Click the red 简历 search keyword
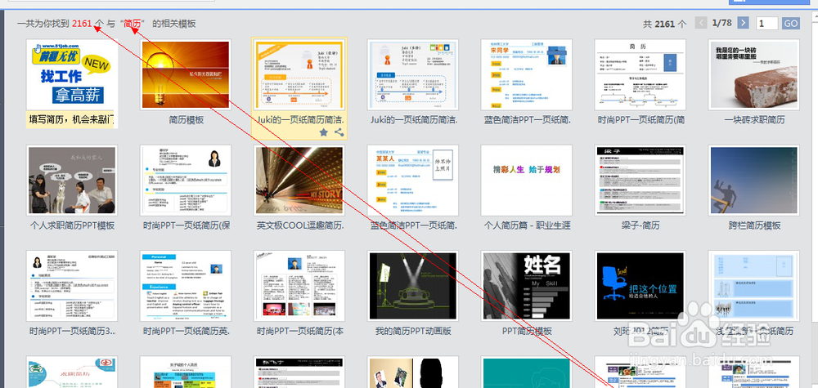Image resolution: width=818 pixels, height=388 pixels. (133, 24)
